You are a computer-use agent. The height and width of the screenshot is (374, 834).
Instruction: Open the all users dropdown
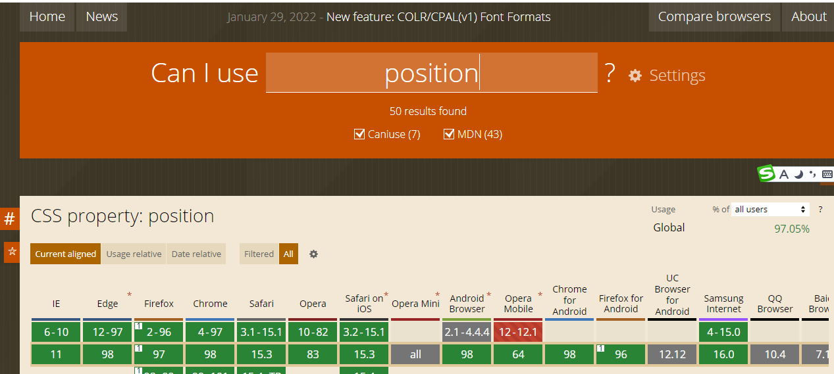[x=769, y=209]
